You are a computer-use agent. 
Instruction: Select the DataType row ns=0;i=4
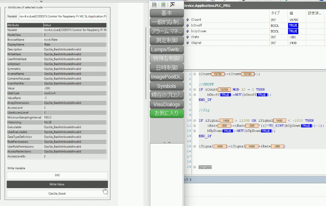(x=57, y=93)
